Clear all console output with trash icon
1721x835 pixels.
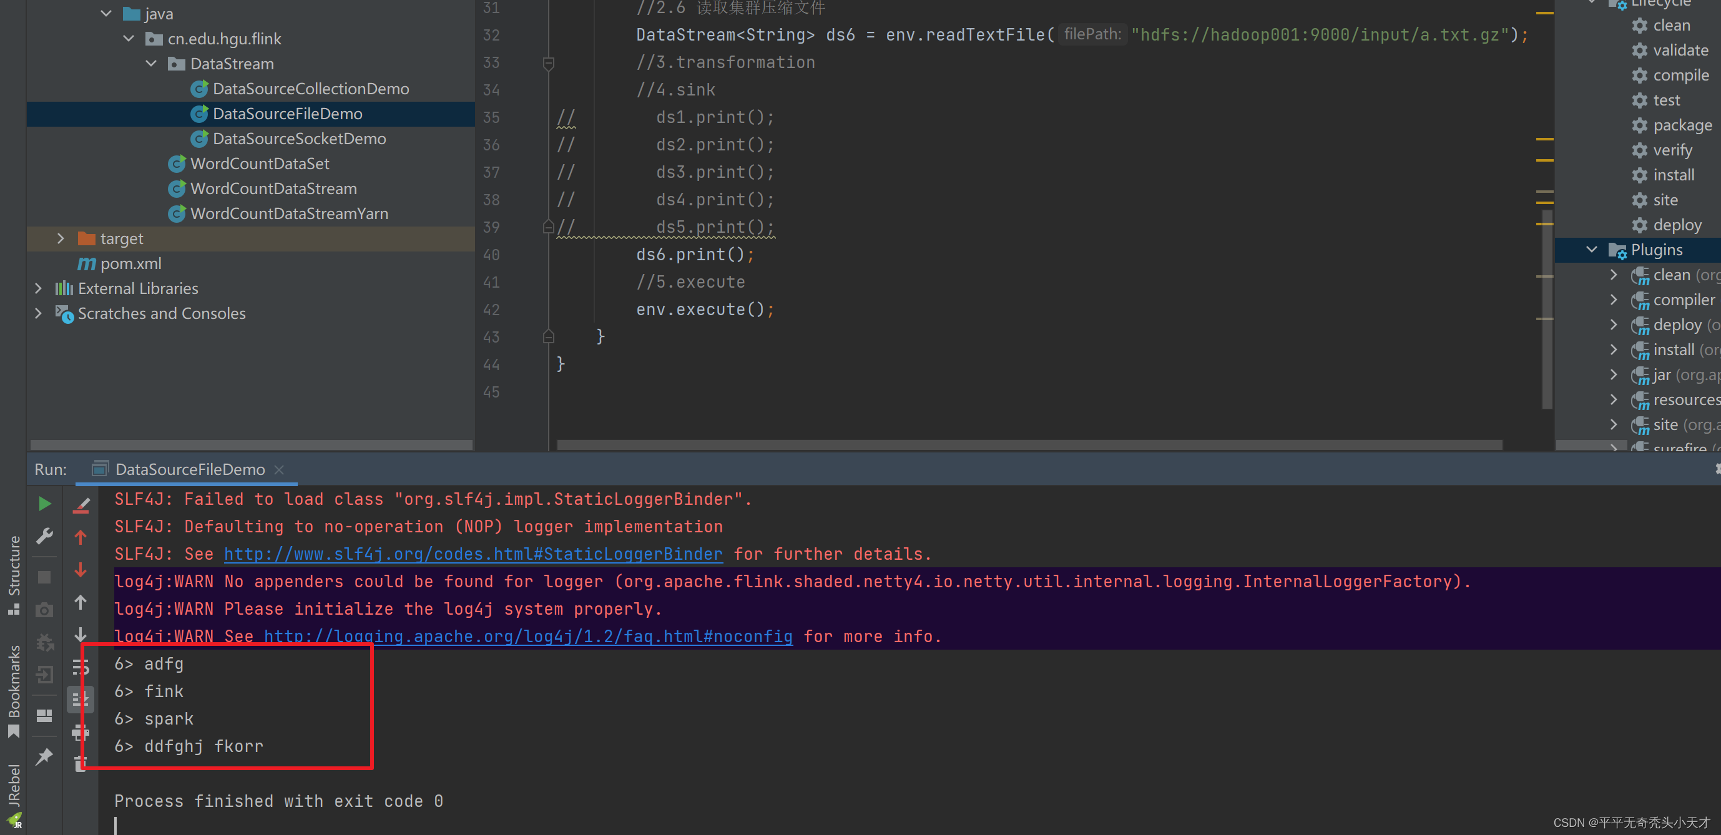coord(81,761)
